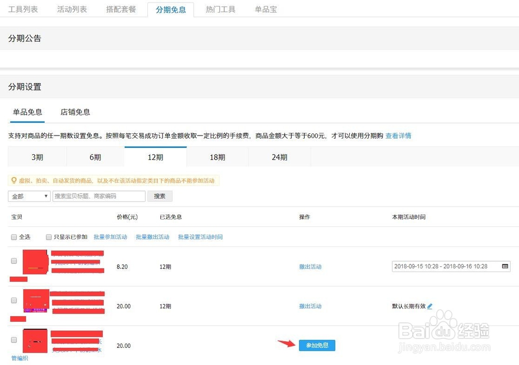This screenshot has width=519, height=365.
Task: Select the 24期 installment tab
Action: (x=279, y=157)
